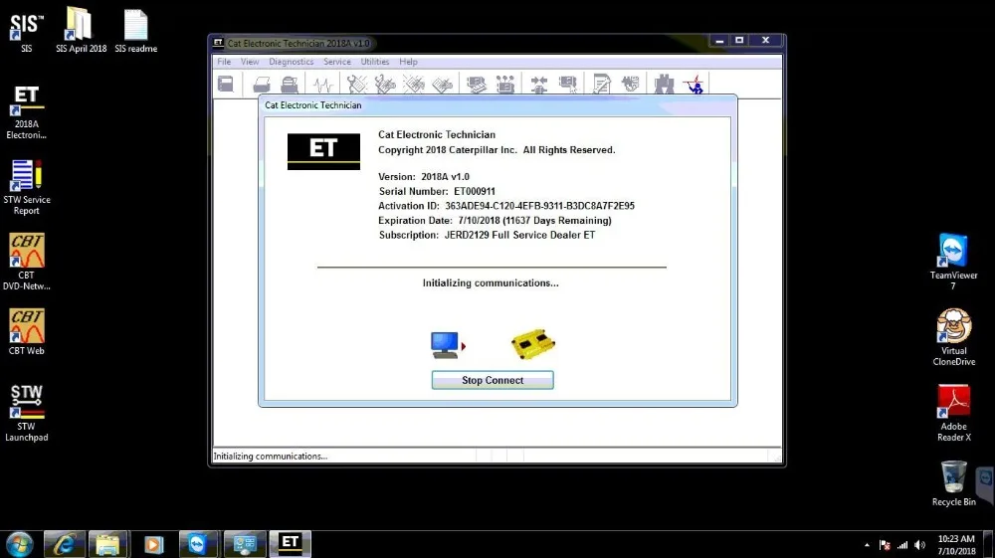995x558 pixels.
Task: Click the Expiration Date 7/10/2018 line
Action: click(x=495, y=221)
